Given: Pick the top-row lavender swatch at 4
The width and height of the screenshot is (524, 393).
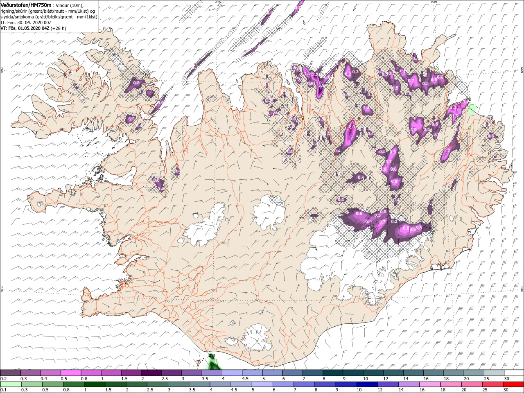Looking at the screenshot, I should click(232, 373).
